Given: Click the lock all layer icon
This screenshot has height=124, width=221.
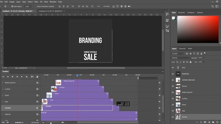Looking at the screenshot, I should 191,62.
